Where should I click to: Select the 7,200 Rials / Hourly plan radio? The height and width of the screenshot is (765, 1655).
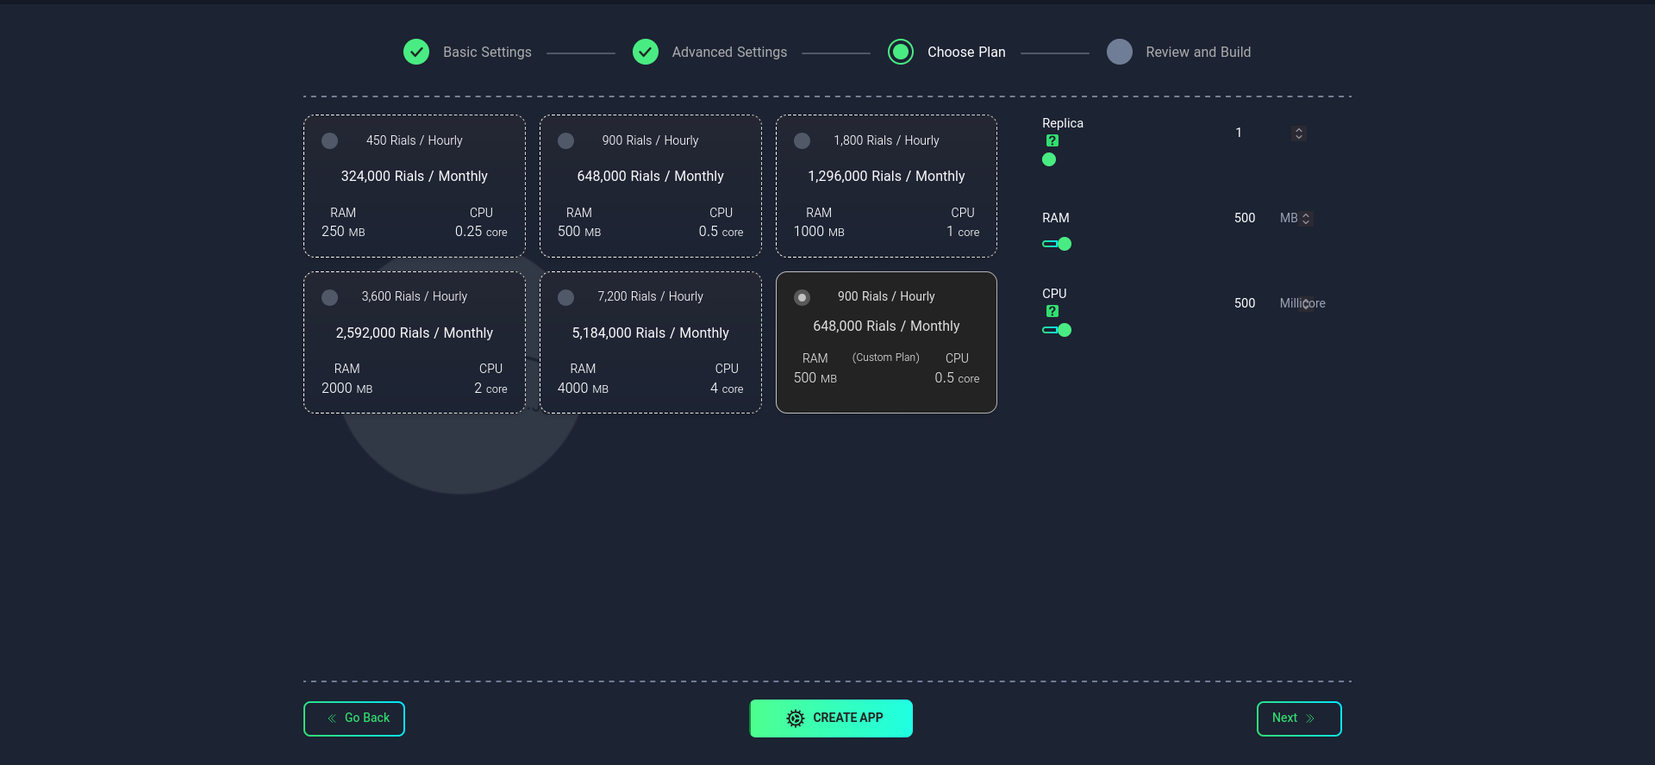coord(565,297)
